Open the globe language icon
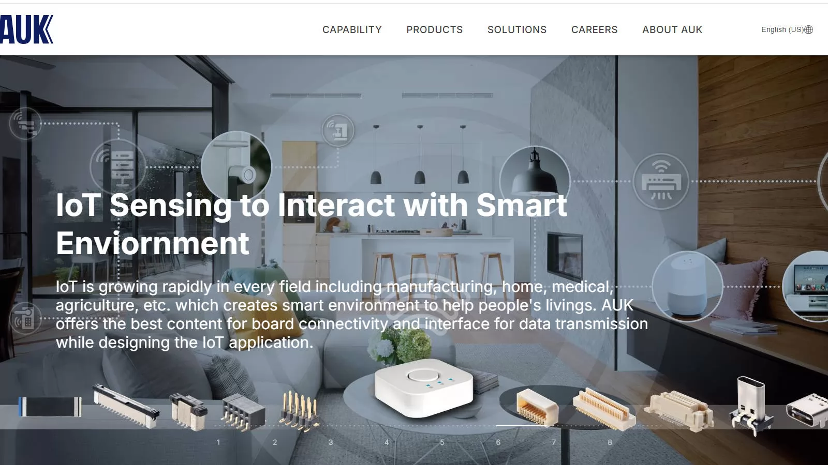This screenshot has width=828, height=465. tap(809, 29)
